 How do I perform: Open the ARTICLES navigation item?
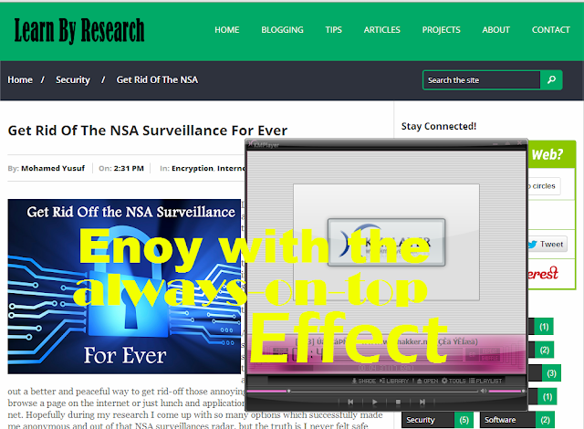point(381,30)
